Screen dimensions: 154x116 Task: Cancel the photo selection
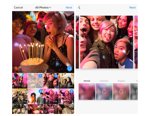(18, 7)
